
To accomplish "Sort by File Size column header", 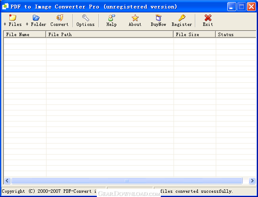I will pos(194,34).
